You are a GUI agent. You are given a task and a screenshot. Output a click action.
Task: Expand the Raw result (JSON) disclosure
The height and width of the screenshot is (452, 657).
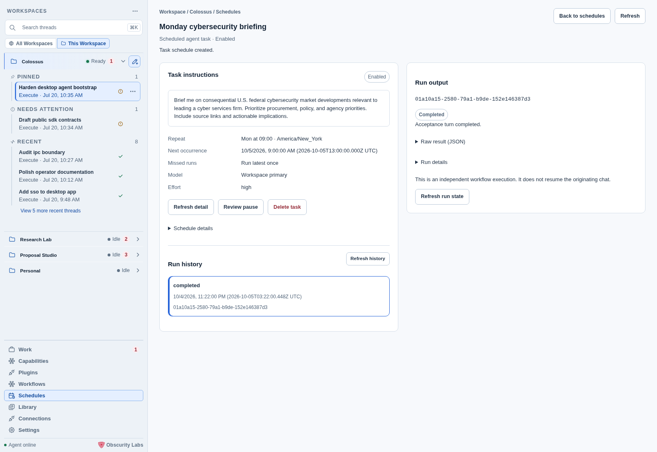pos(440,142)
